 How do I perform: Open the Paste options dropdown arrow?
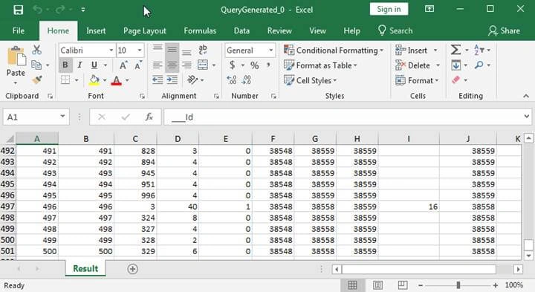(x=16, y=83)
